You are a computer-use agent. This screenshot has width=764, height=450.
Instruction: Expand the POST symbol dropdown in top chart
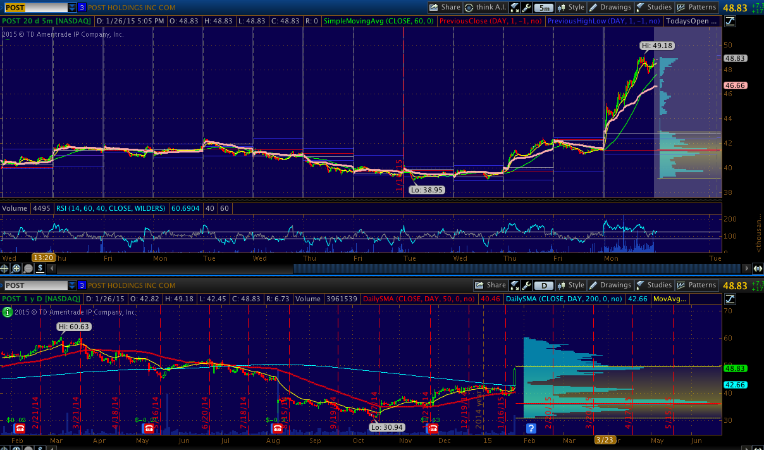coord(72,8)
